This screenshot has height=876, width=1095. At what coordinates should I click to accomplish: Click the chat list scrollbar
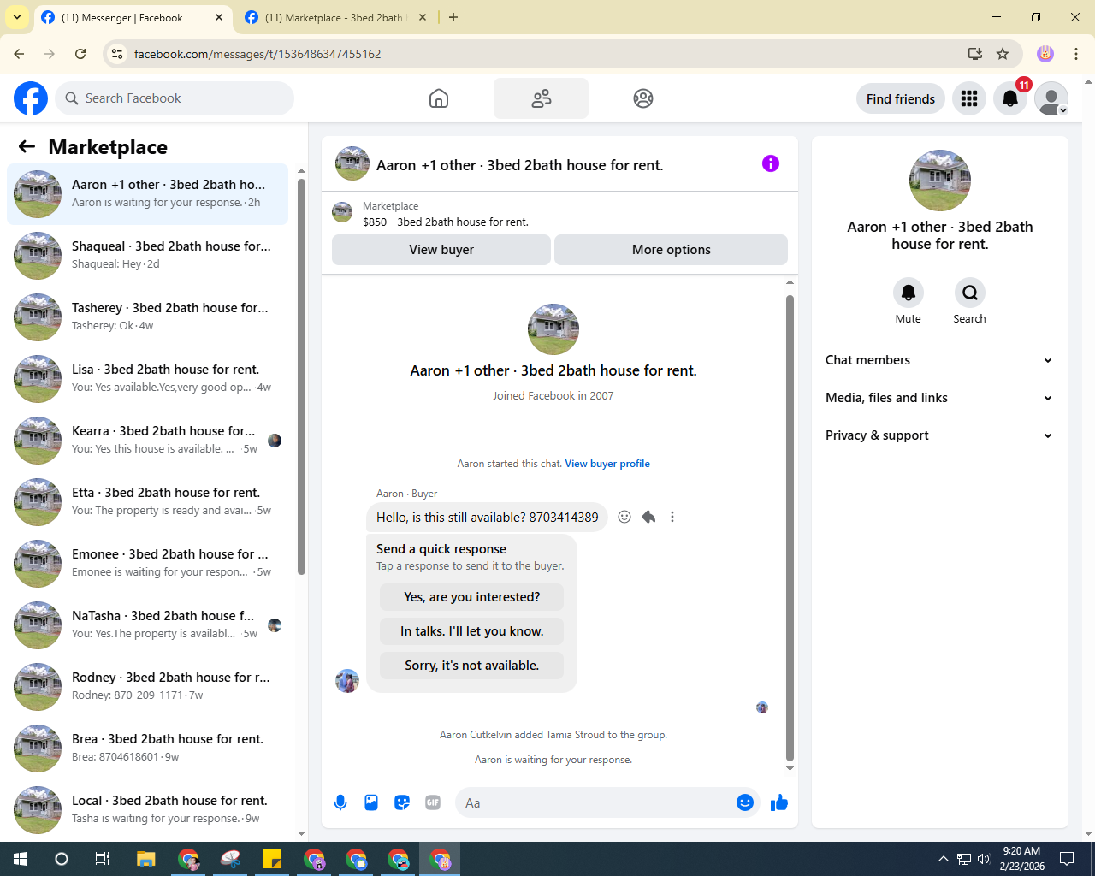301,376
